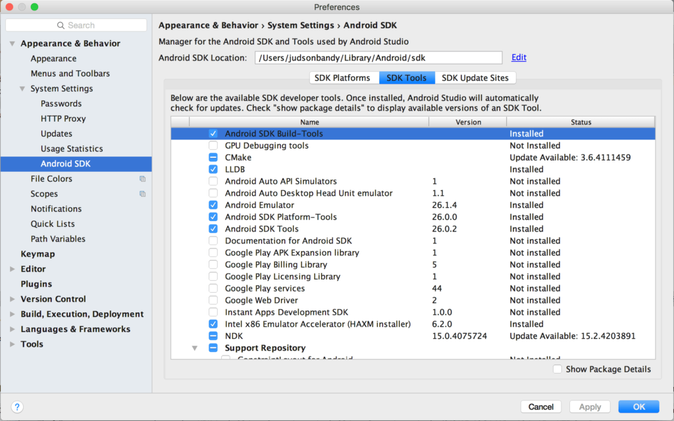Viewport: 674px width, 421px height.
Task: Check Documentation for Android SDK checkbox
Action: click(x=213, y=241)
